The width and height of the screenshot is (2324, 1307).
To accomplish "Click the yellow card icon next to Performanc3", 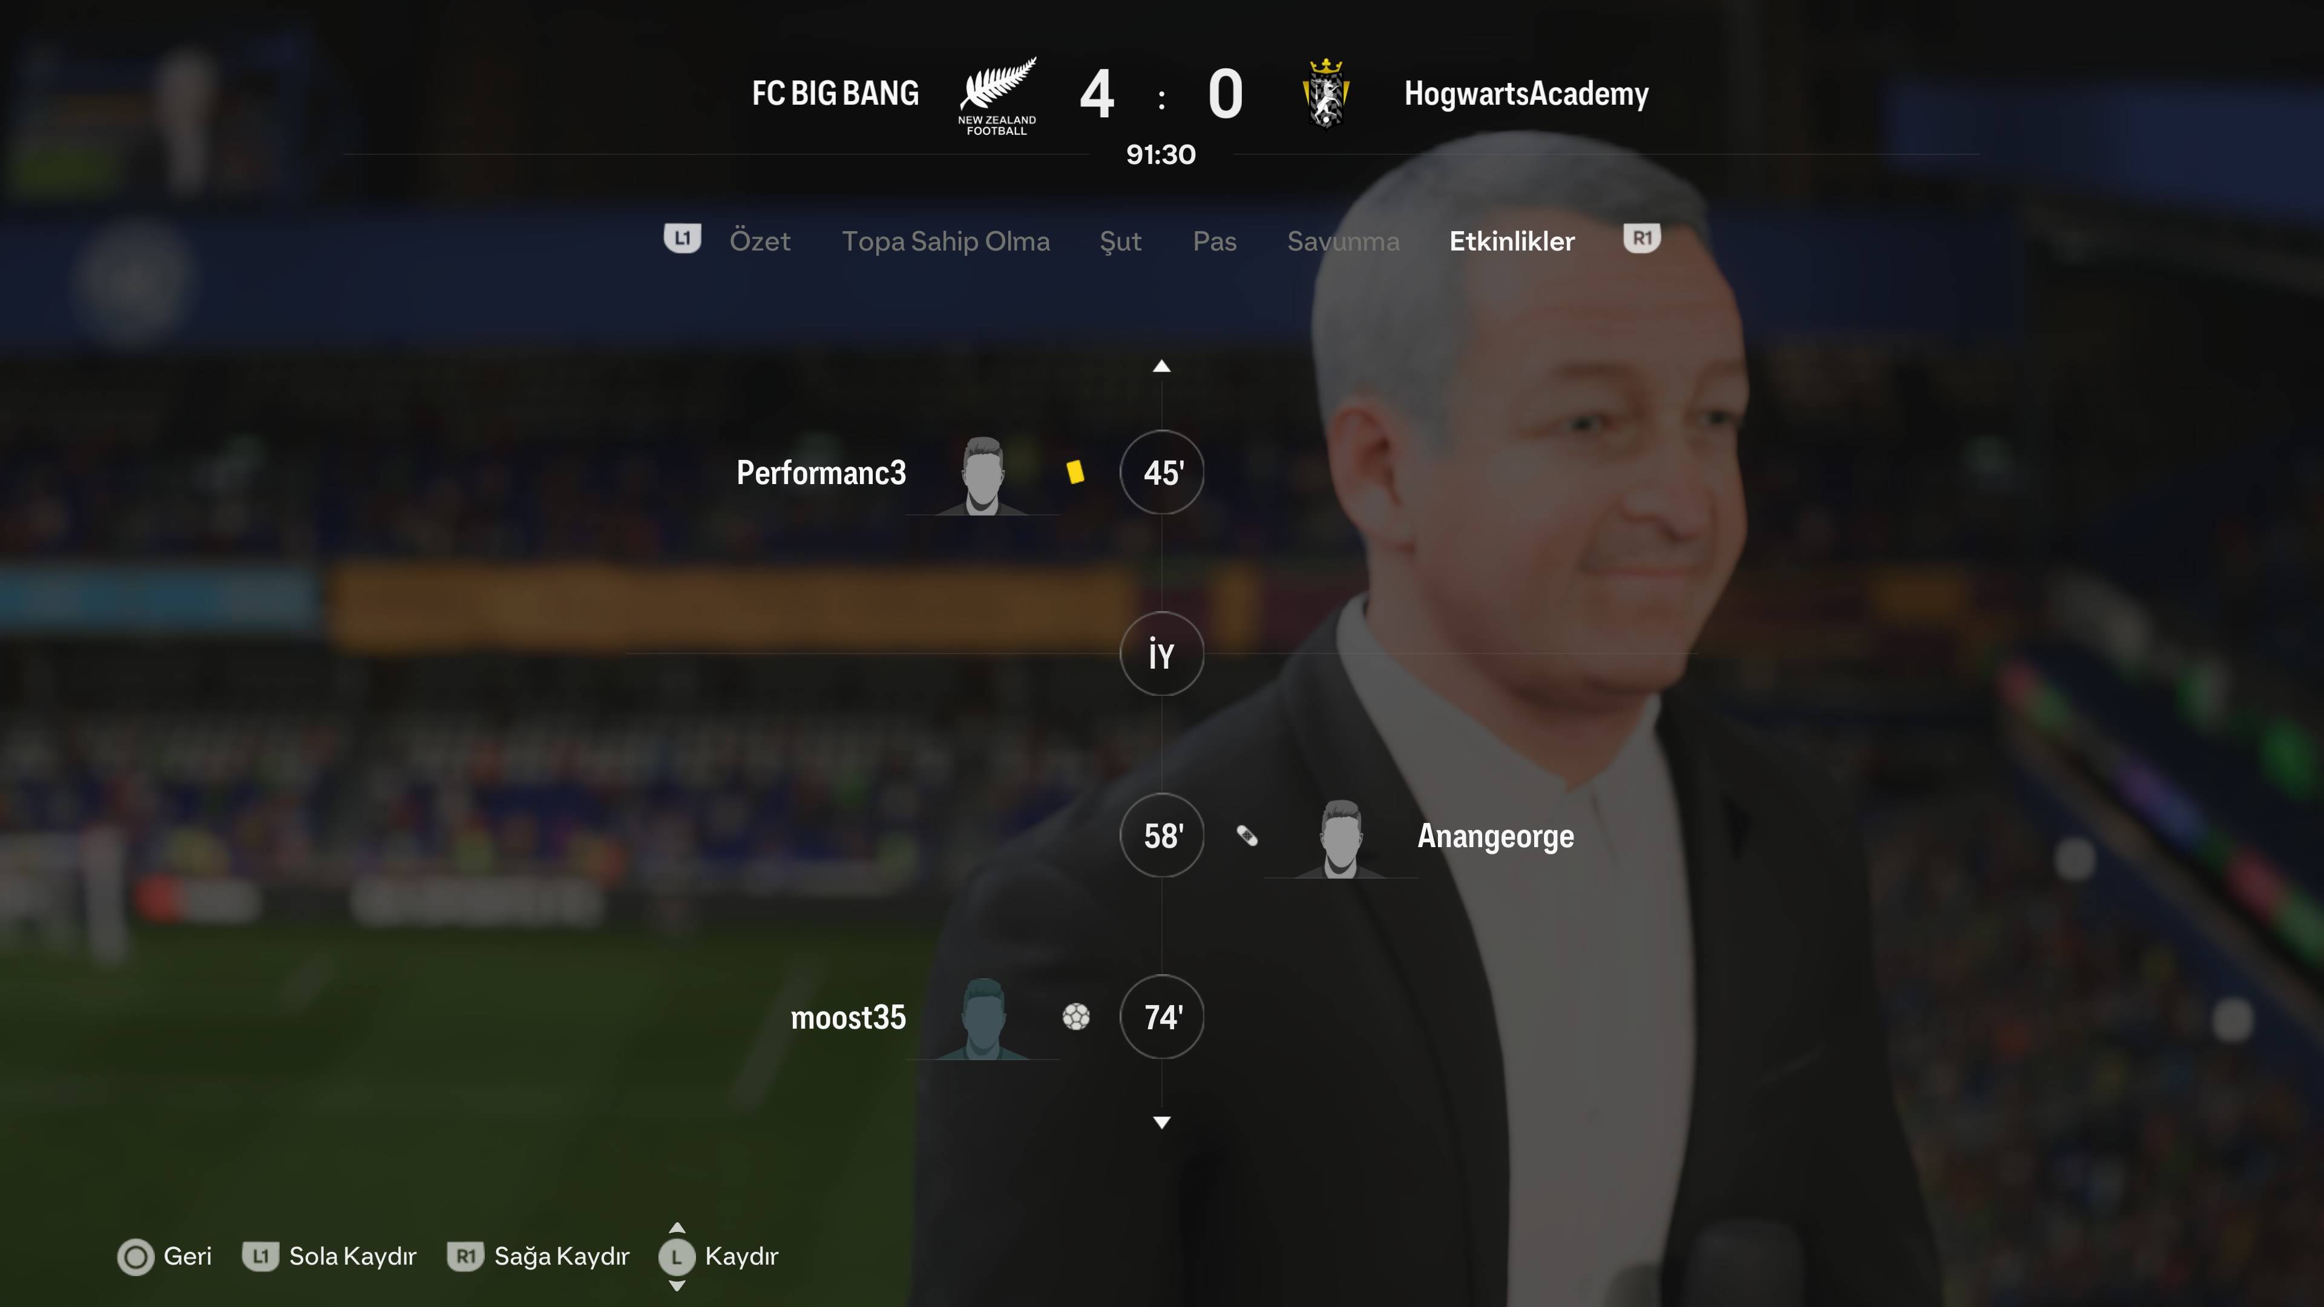I will click(x=1074, y=472).
